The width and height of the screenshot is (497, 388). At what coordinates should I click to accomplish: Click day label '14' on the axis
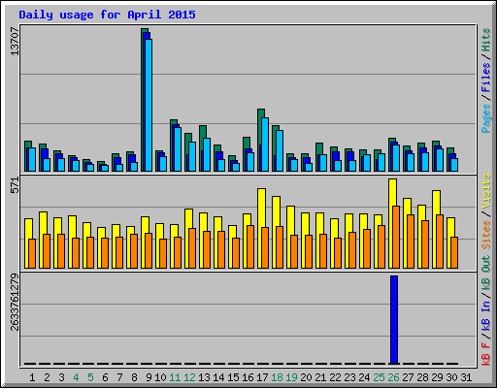(x=218, y=377)
